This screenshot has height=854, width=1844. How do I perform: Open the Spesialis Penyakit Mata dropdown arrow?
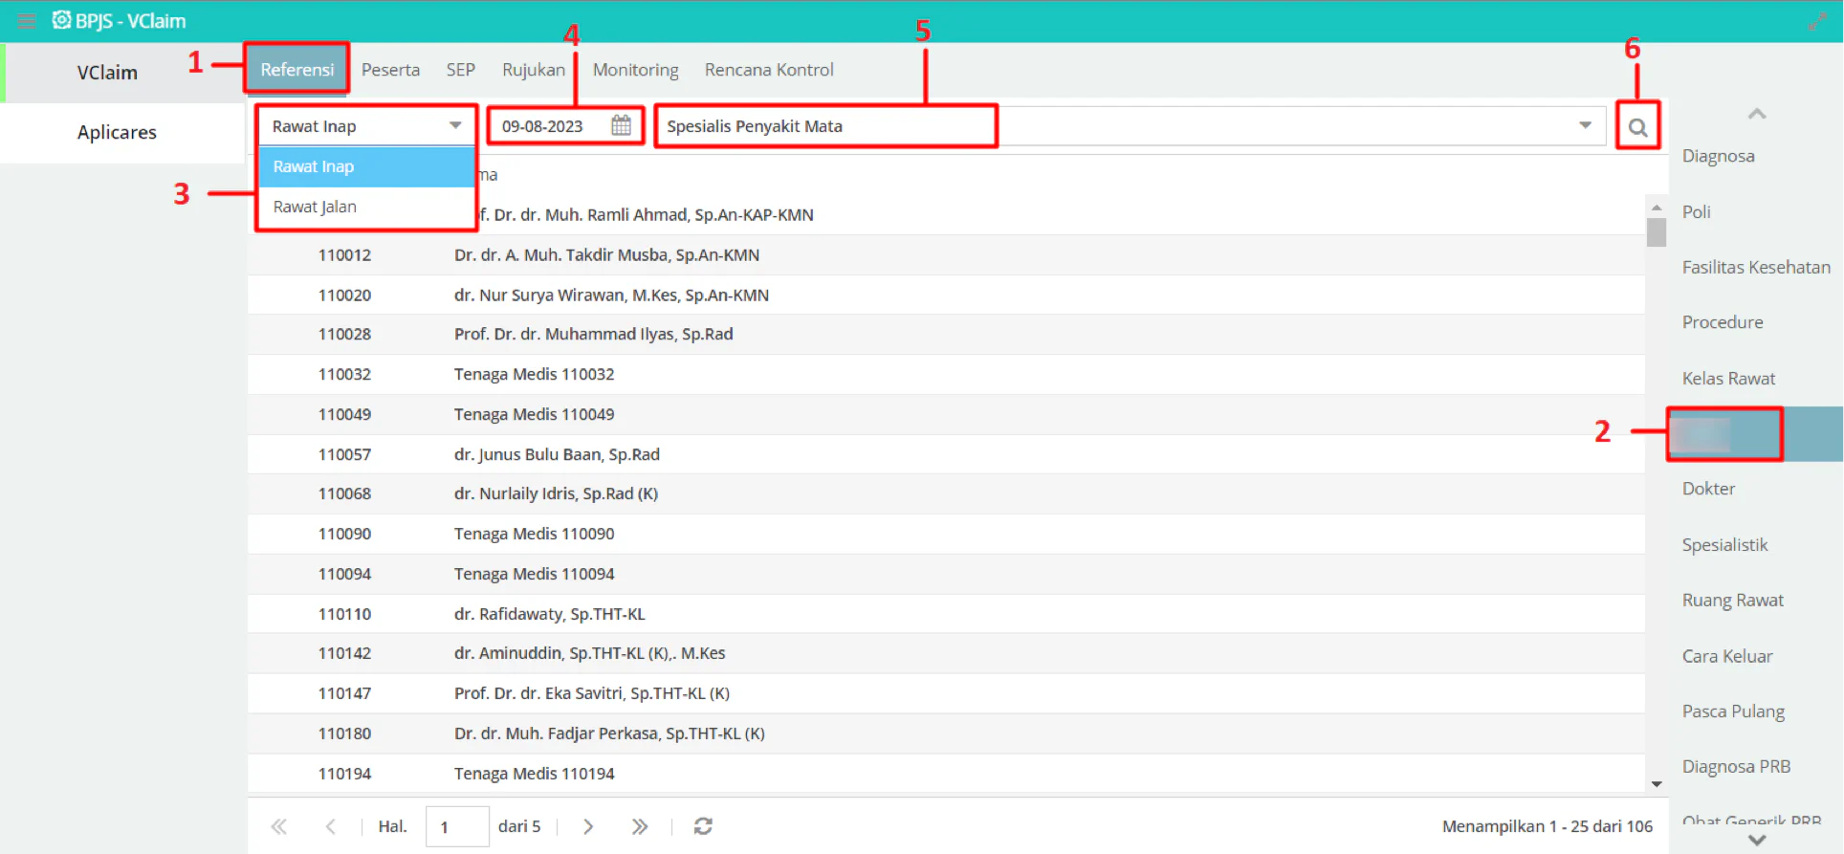click(x=1585, y=125)
